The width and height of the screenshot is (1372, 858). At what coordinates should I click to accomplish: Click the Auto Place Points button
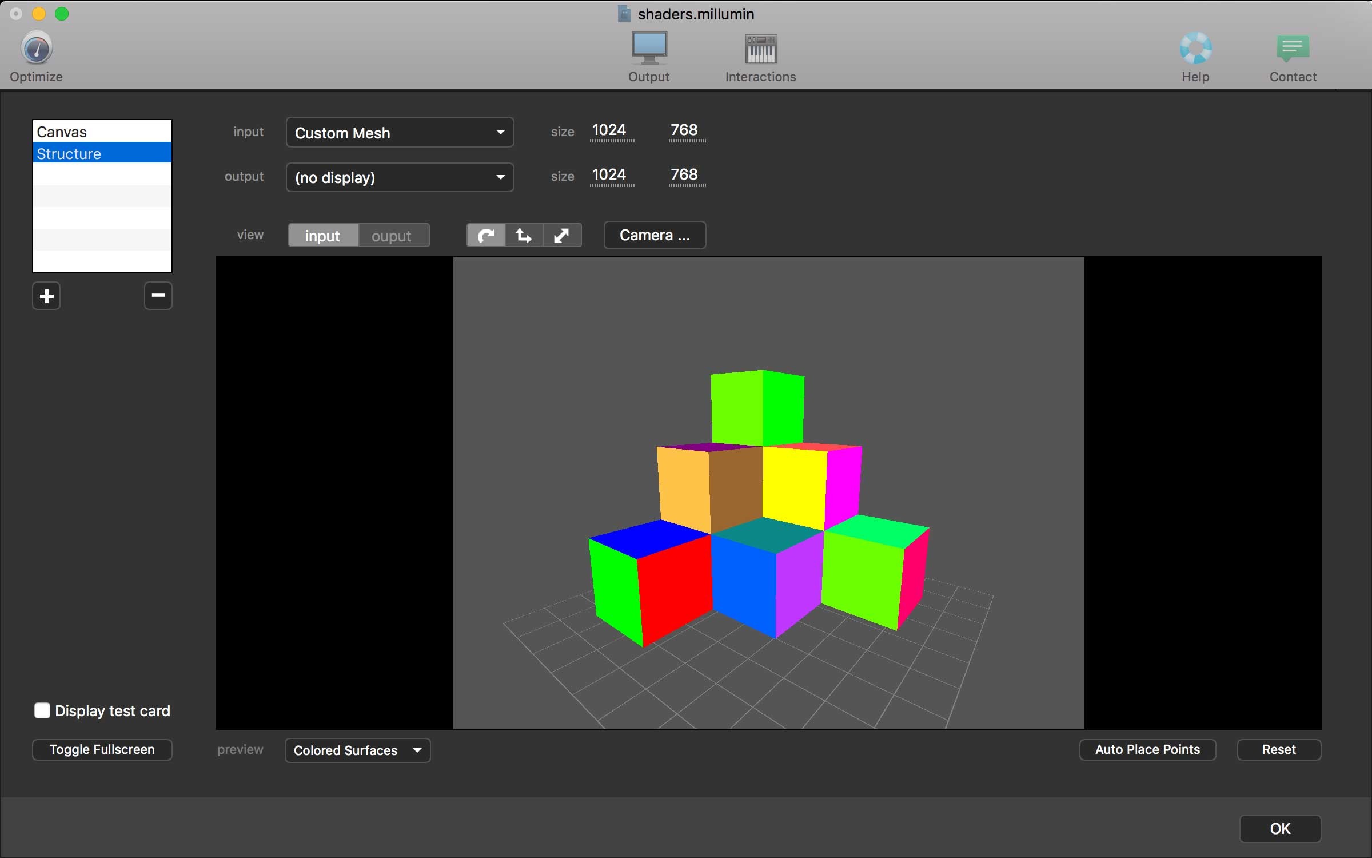(x=1147, y=749)
